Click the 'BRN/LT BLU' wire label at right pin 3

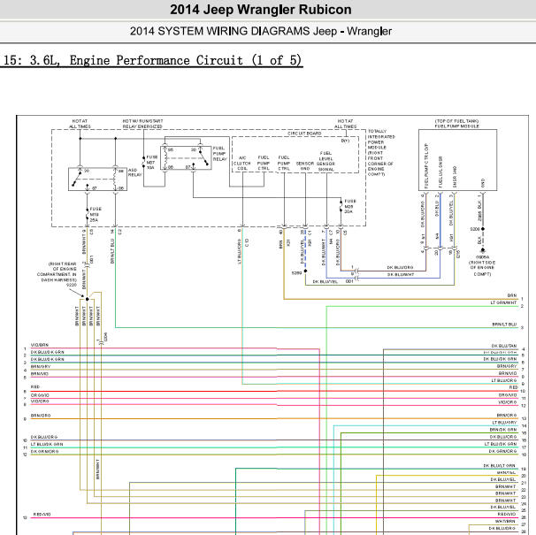(504, 324)
